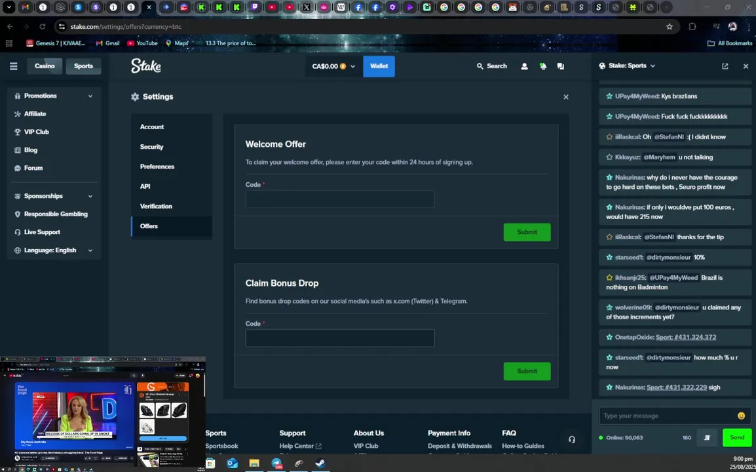Send the chat message

pos(737,438)
